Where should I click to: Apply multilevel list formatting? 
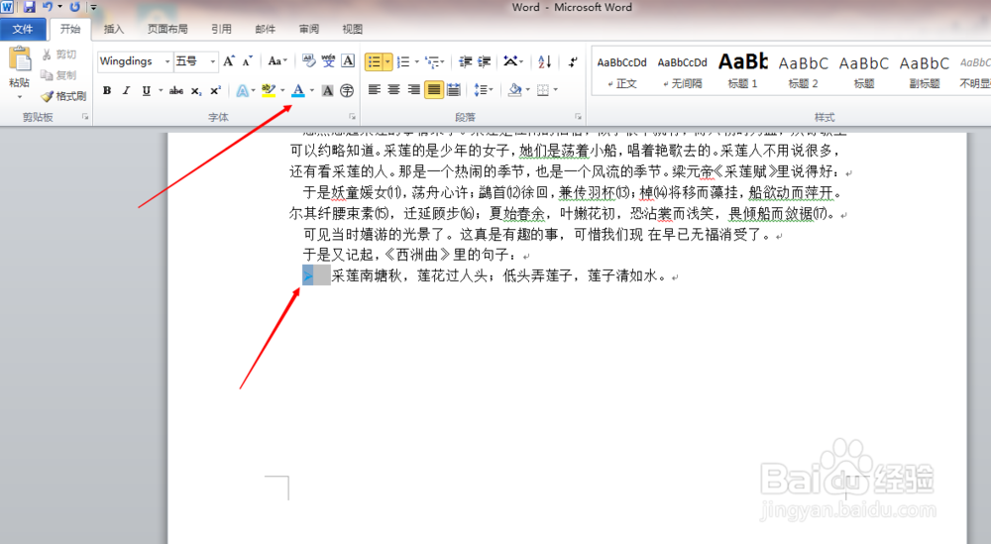click(432, 61)
